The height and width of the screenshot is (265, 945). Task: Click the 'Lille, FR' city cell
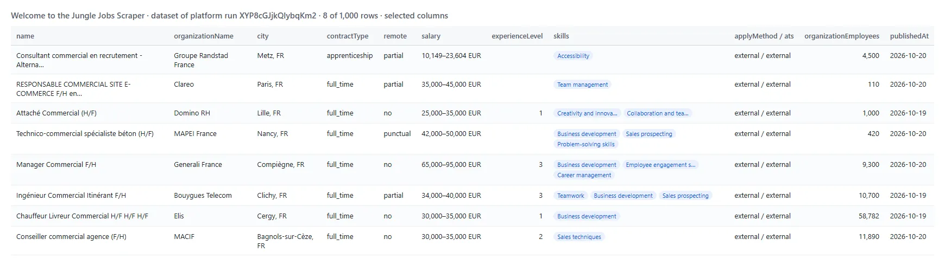[x=269, y=113]
